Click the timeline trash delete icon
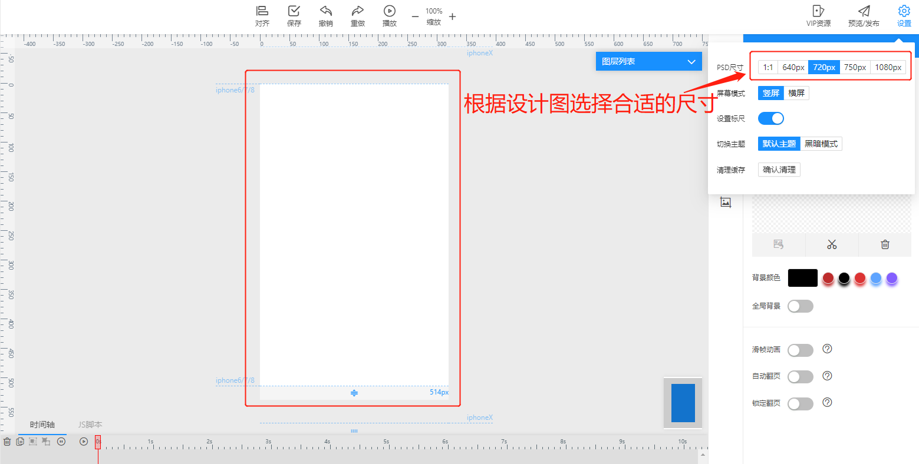 tap(7, 441)
